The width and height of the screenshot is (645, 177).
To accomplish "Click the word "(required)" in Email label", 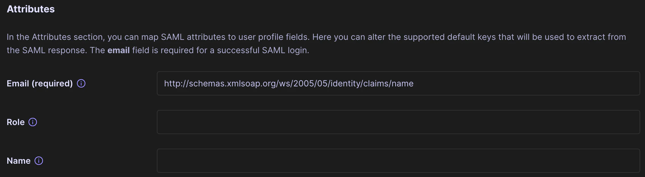I will 52,83.
